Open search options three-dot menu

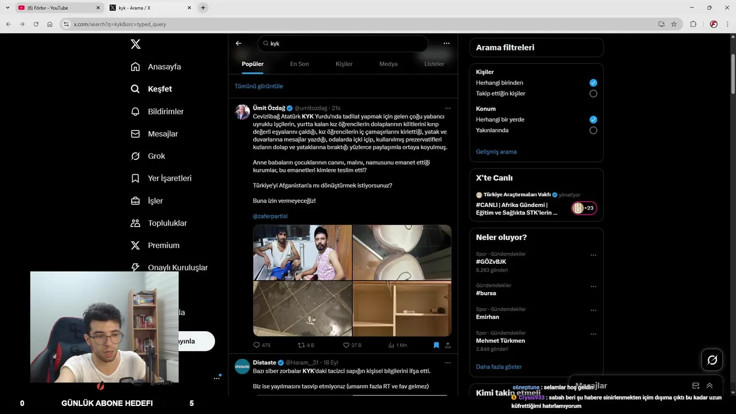[446, 43]
